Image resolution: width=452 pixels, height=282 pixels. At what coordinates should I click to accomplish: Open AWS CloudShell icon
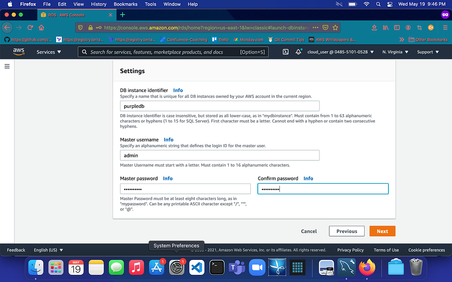[286, 52]
